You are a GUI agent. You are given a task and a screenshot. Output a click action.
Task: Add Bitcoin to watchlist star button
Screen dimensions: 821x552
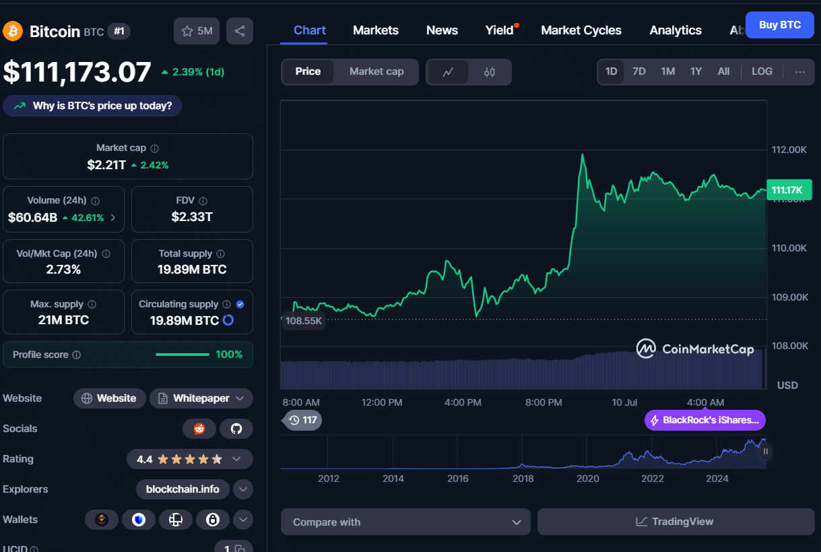click(197, 31)
